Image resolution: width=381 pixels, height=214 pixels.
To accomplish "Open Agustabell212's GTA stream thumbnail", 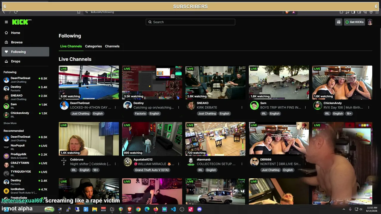I will [x=152, y=139].
